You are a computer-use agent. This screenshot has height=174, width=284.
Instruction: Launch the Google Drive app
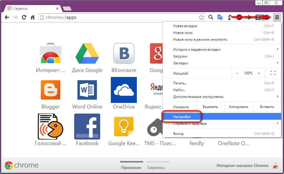pos(87,53)
